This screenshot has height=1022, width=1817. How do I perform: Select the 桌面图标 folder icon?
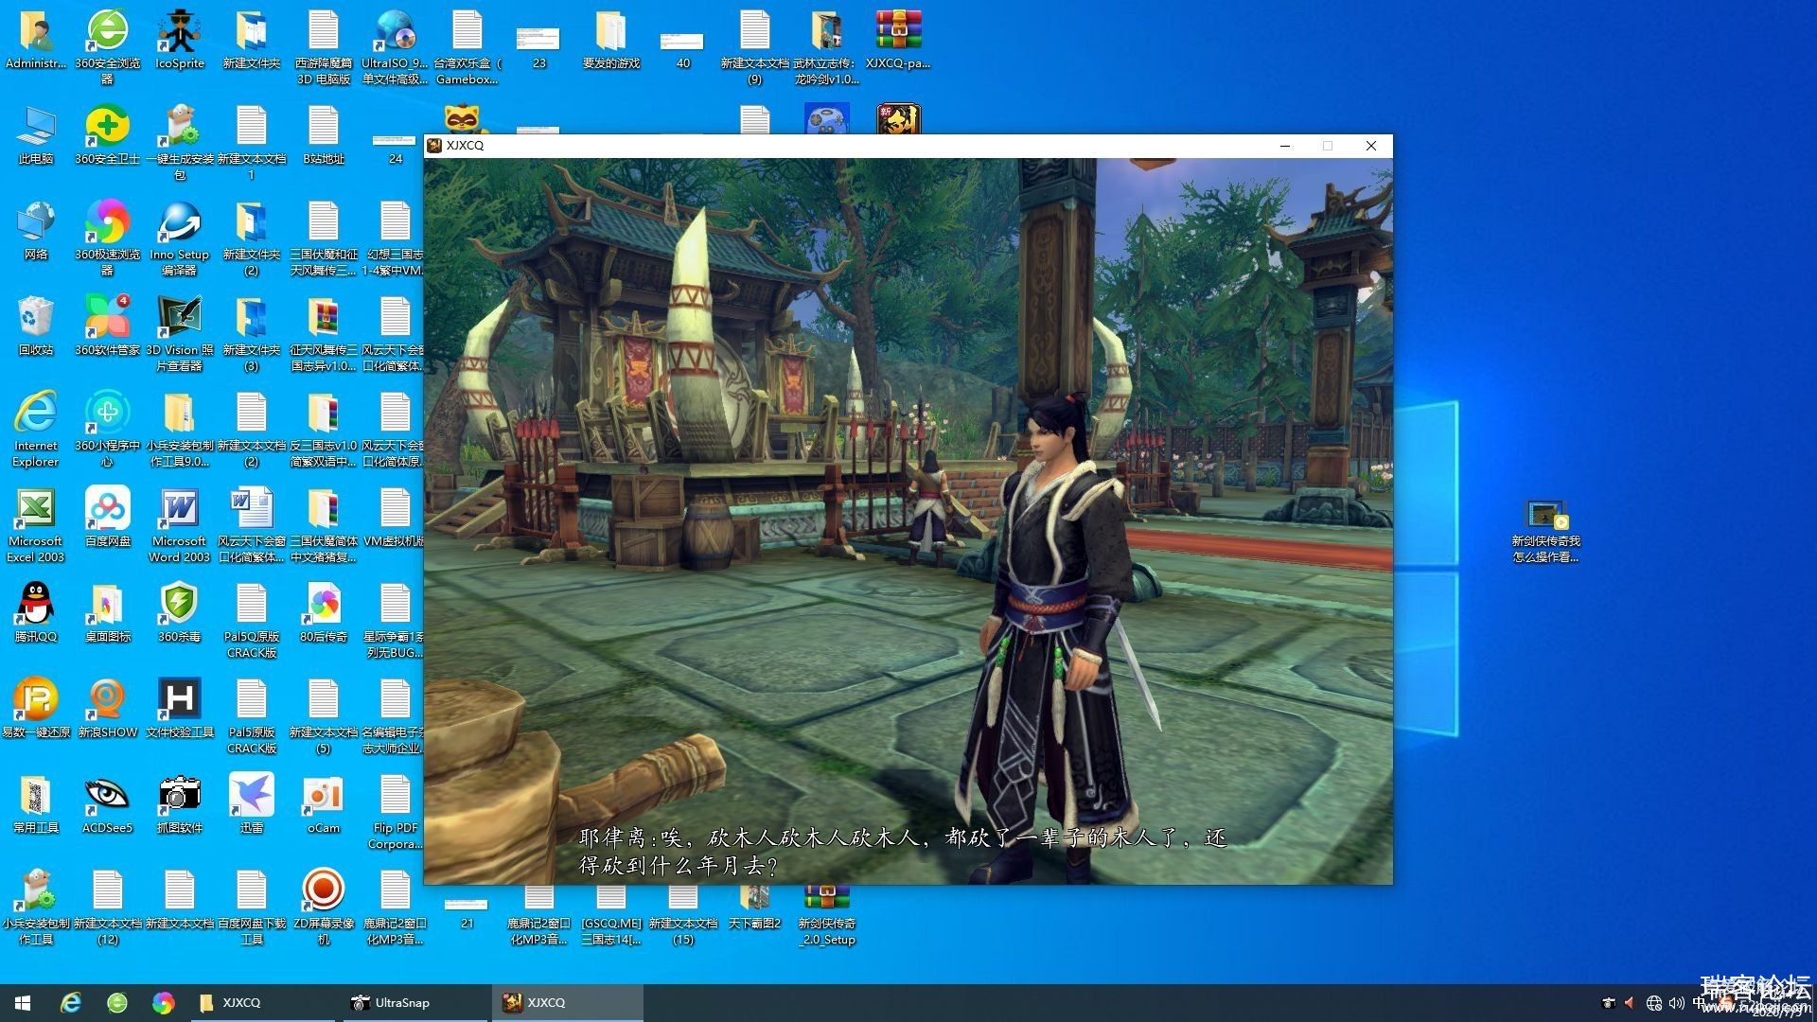click(x=108, y=613)
